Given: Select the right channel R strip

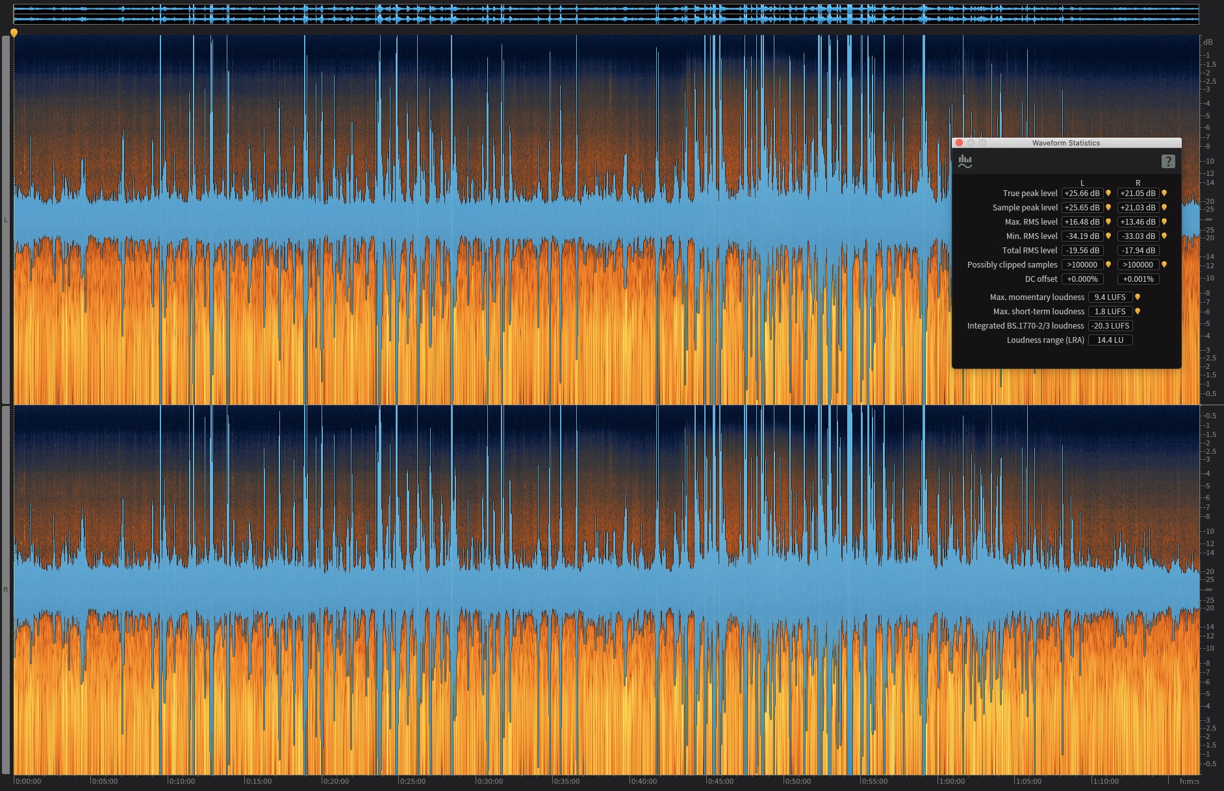Looking at the screenshot, I should [6, 590].
